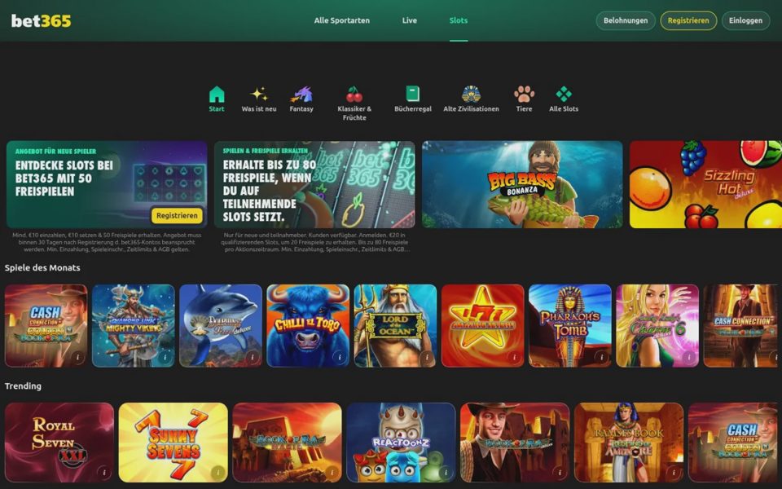
Task: Select the Alte Zivilisationen pharaoh icon
Action: click(x=471, y=94)
